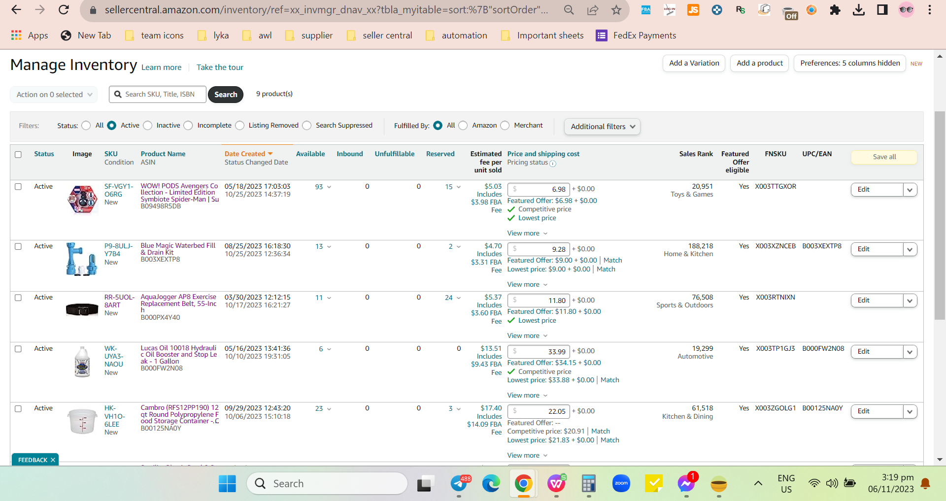This screenshot has height=501, width=946.
Task: Expand the Additional filters dropdown
Action: coord(602,127)
